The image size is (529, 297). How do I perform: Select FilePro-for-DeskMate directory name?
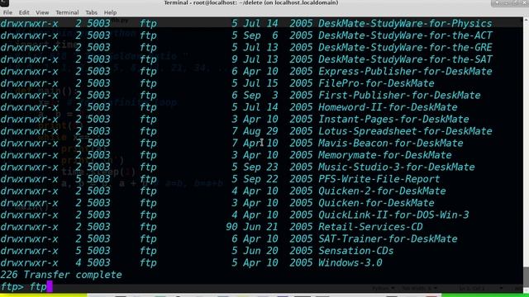376,83
